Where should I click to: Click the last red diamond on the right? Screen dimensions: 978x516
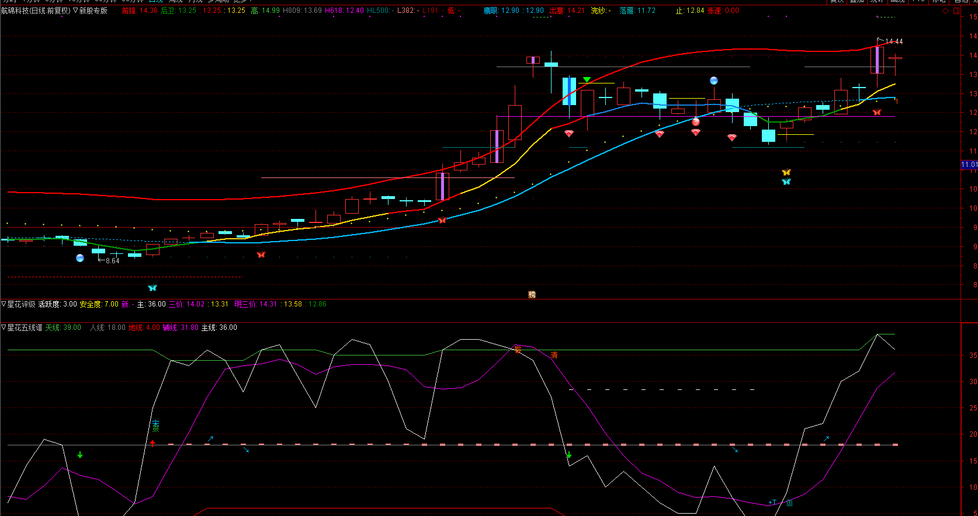point(732,138)
